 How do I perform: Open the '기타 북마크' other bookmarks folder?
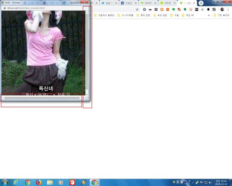pos(221,15)
